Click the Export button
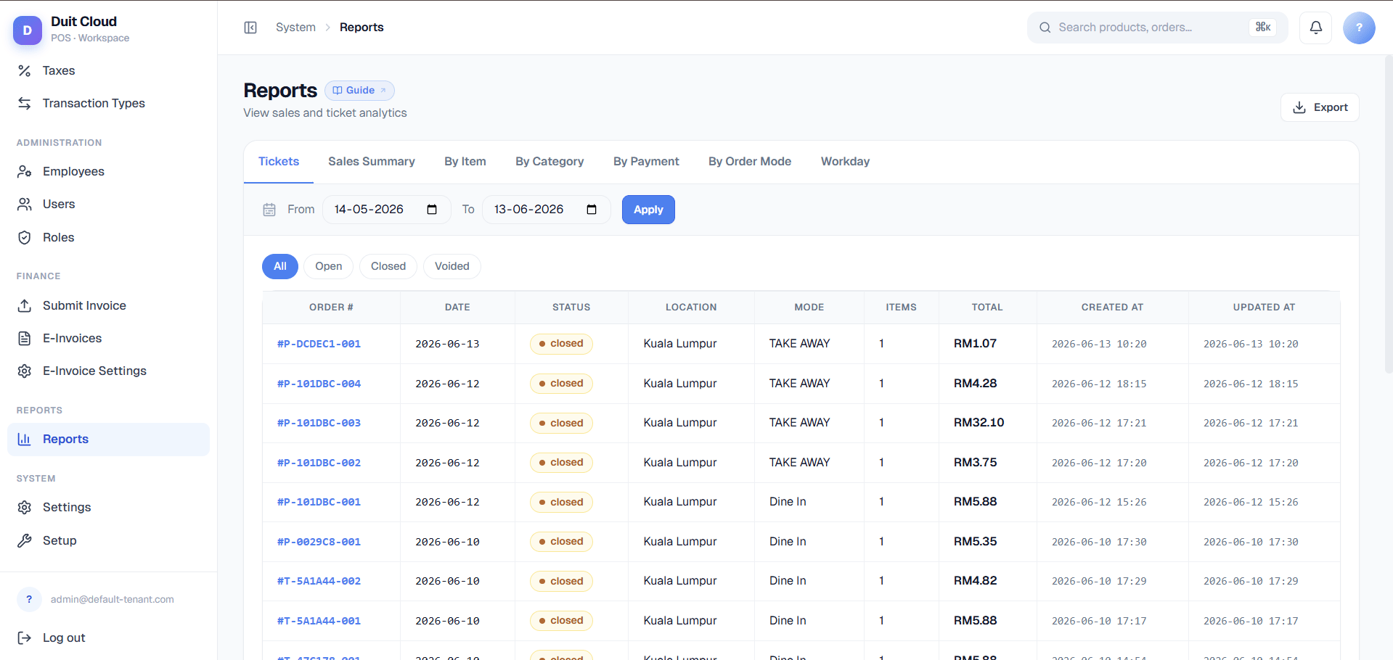1393x660 pixels. click(1320, 107)
